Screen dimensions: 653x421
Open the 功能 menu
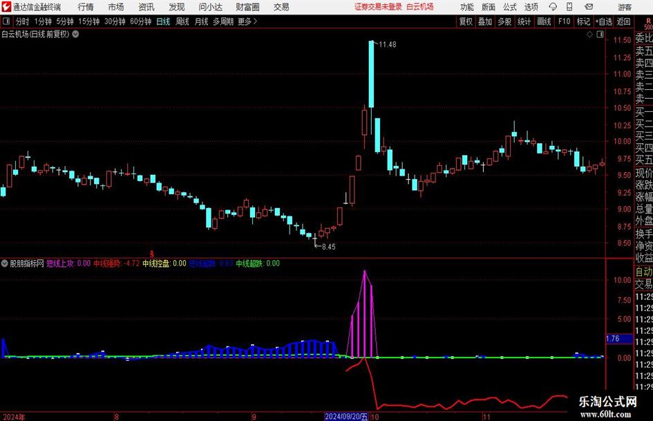pos(467,7)
